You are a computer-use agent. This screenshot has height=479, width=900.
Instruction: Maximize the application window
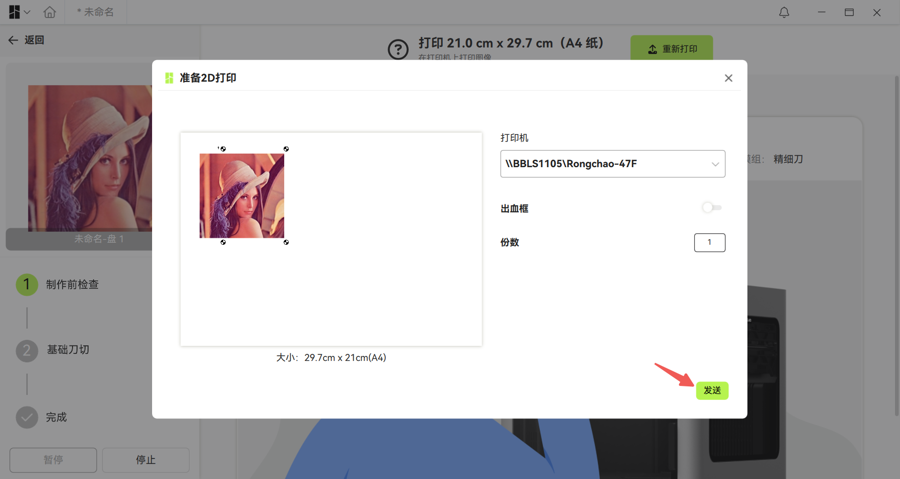pos(849,12)
